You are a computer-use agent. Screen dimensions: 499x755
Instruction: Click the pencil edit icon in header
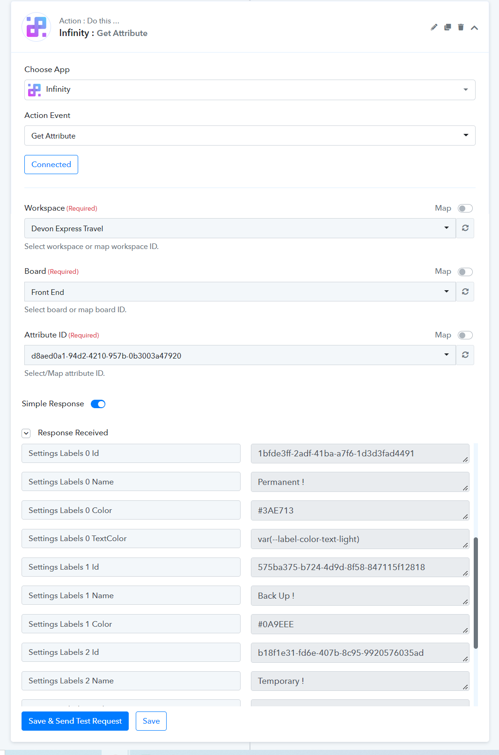pos(434,28)
